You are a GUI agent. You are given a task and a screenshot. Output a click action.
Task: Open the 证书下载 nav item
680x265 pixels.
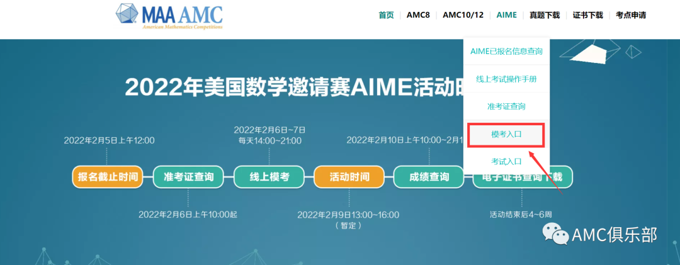(x=587, y=15)
